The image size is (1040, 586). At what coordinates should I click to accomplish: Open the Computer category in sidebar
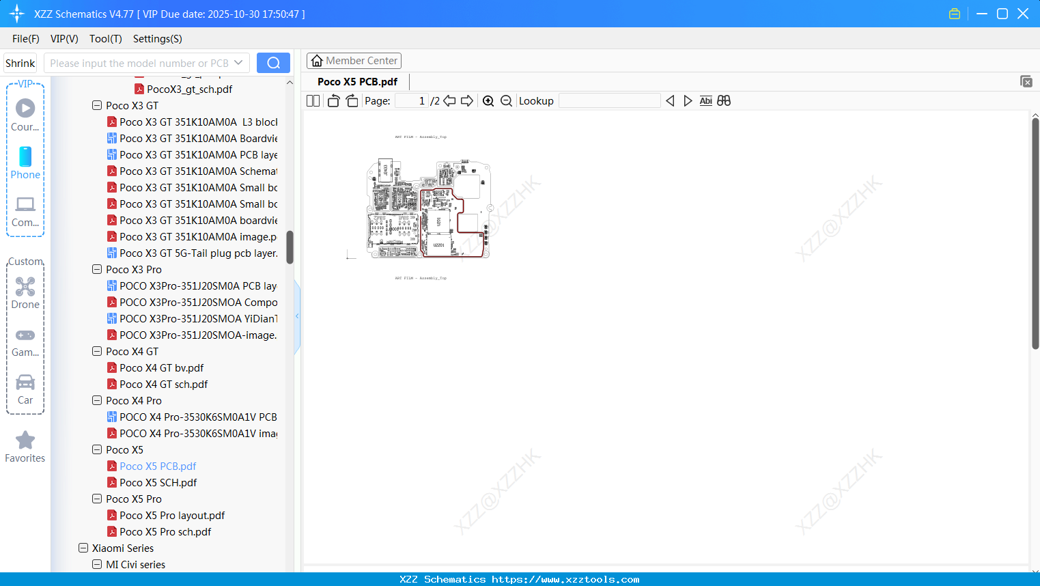click(x=25, y=211)
